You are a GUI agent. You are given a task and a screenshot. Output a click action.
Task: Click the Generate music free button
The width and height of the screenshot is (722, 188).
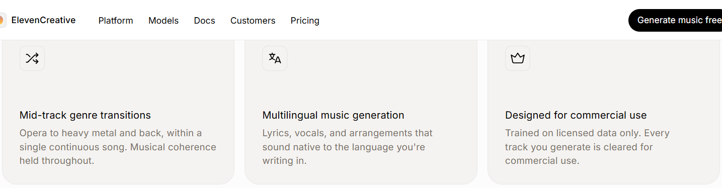pyautogui.click(x=675, y=20)
